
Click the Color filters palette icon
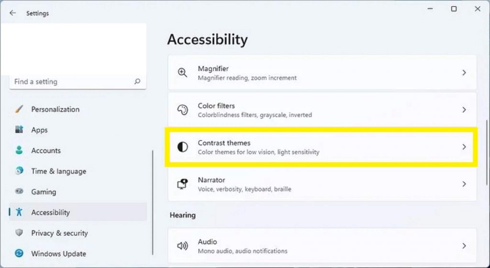(182, 110)
